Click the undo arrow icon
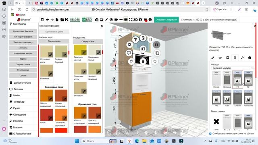This screenshot has height=145, width=258. pos(48,20)
